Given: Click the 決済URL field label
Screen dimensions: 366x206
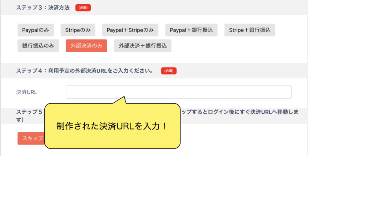Looking at the screenshot, I should pyautogui.click(x=26, y=92).
